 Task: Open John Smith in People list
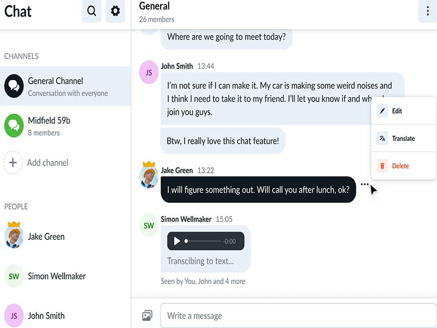[46, 315]
